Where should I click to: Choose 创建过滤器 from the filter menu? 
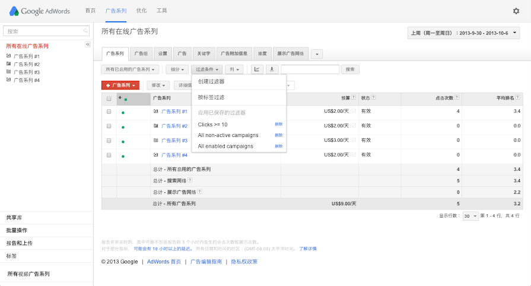pyautogui.click(x=211, y=81)
